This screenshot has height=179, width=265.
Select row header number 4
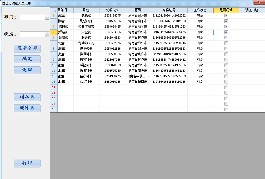coord(54,32)
